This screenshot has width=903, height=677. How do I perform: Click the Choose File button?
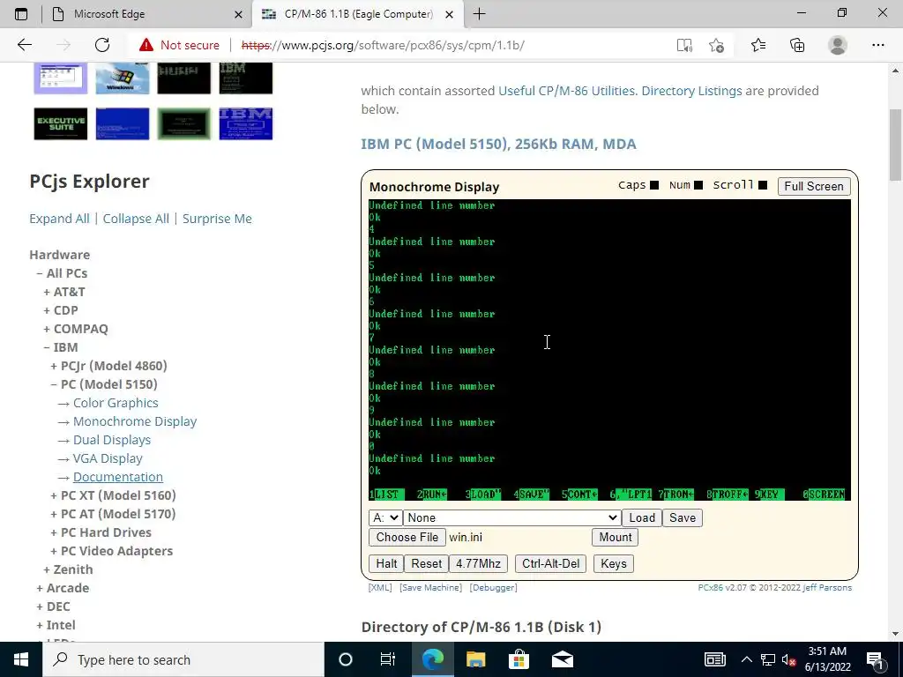407,537
